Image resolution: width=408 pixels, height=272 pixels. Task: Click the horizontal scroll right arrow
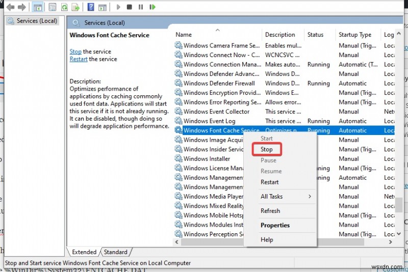coord(391,242)
